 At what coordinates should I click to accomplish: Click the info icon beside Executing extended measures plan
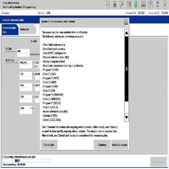click(3, 157)
